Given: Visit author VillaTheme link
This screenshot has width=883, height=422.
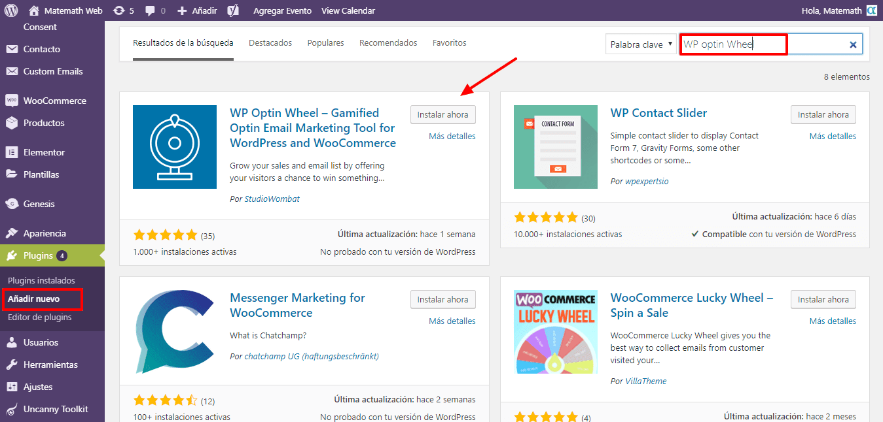Looking at the screenshot, I should pyautogui.click(x=646, y=381).
